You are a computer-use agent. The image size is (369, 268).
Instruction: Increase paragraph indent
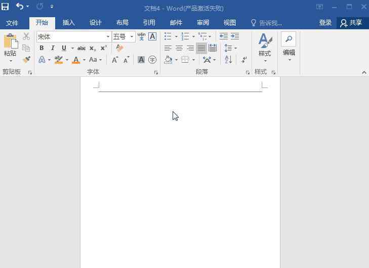(x=235, y=36)
